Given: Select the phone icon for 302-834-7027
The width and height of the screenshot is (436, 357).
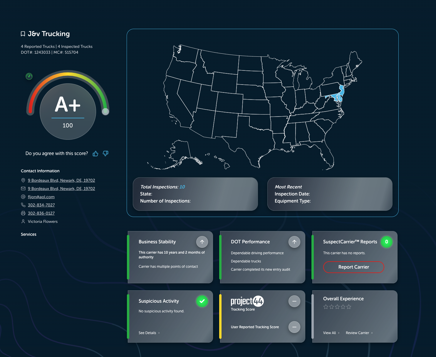Looking at the screenshot, I should [x=23, y=205].
